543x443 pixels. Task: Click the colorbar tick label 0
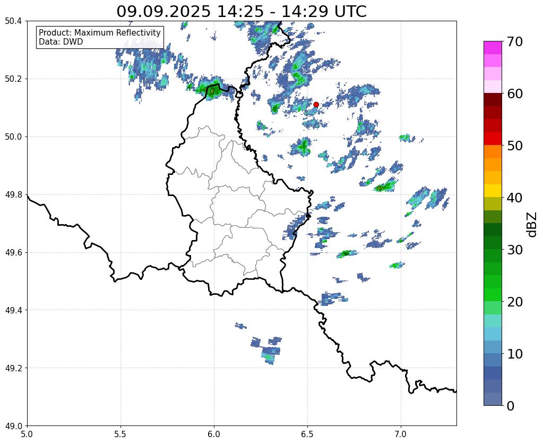(511, 406)
